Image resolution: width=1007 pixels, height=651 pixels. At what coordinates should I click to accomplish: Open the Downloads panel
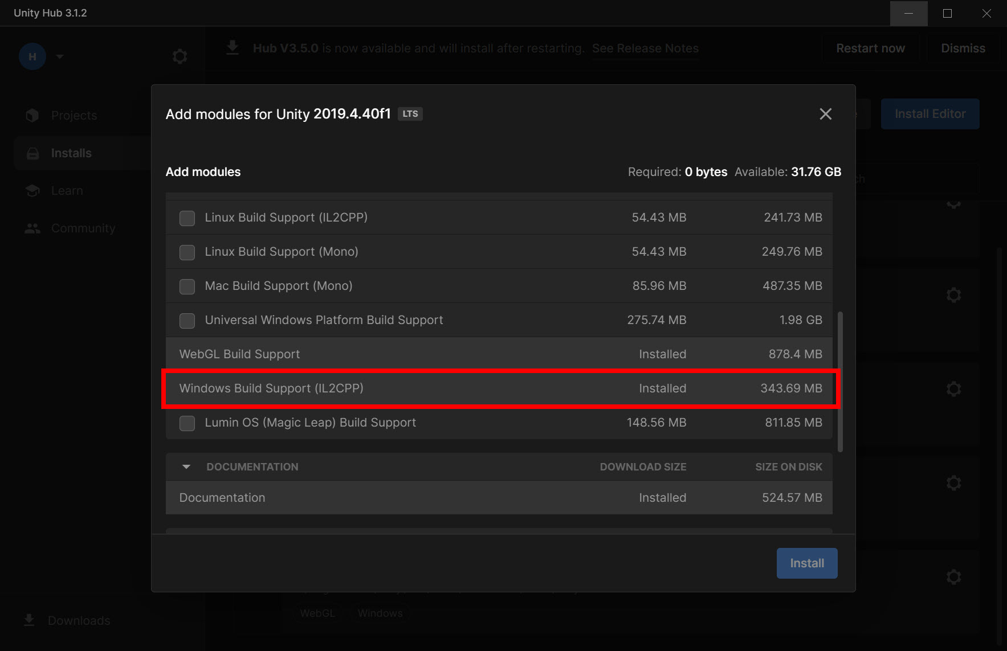coord(79,621)
